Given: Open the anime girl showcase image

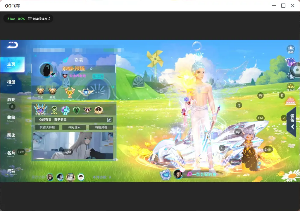Looking at the screenshot, I should click(x=73, y=146).
